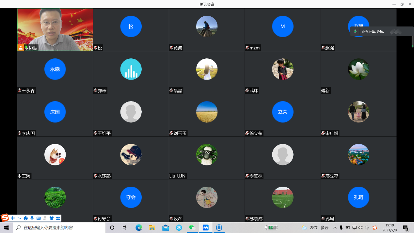Launch Microsoft Edge from taskbar

(139, 227)
